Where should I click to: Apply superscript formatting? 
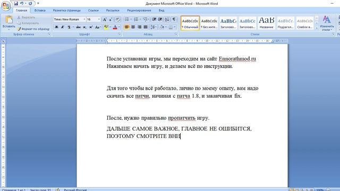click(91, 27)
